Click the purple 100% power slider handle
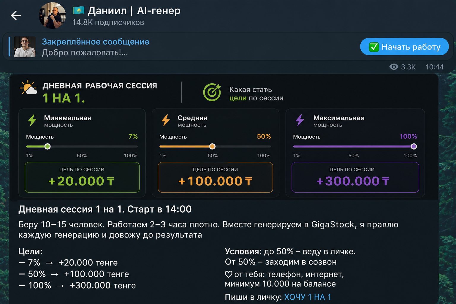The image size is (456, 304). point(414,146)
